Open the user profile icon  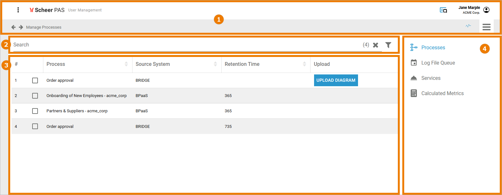pos(486,10)
